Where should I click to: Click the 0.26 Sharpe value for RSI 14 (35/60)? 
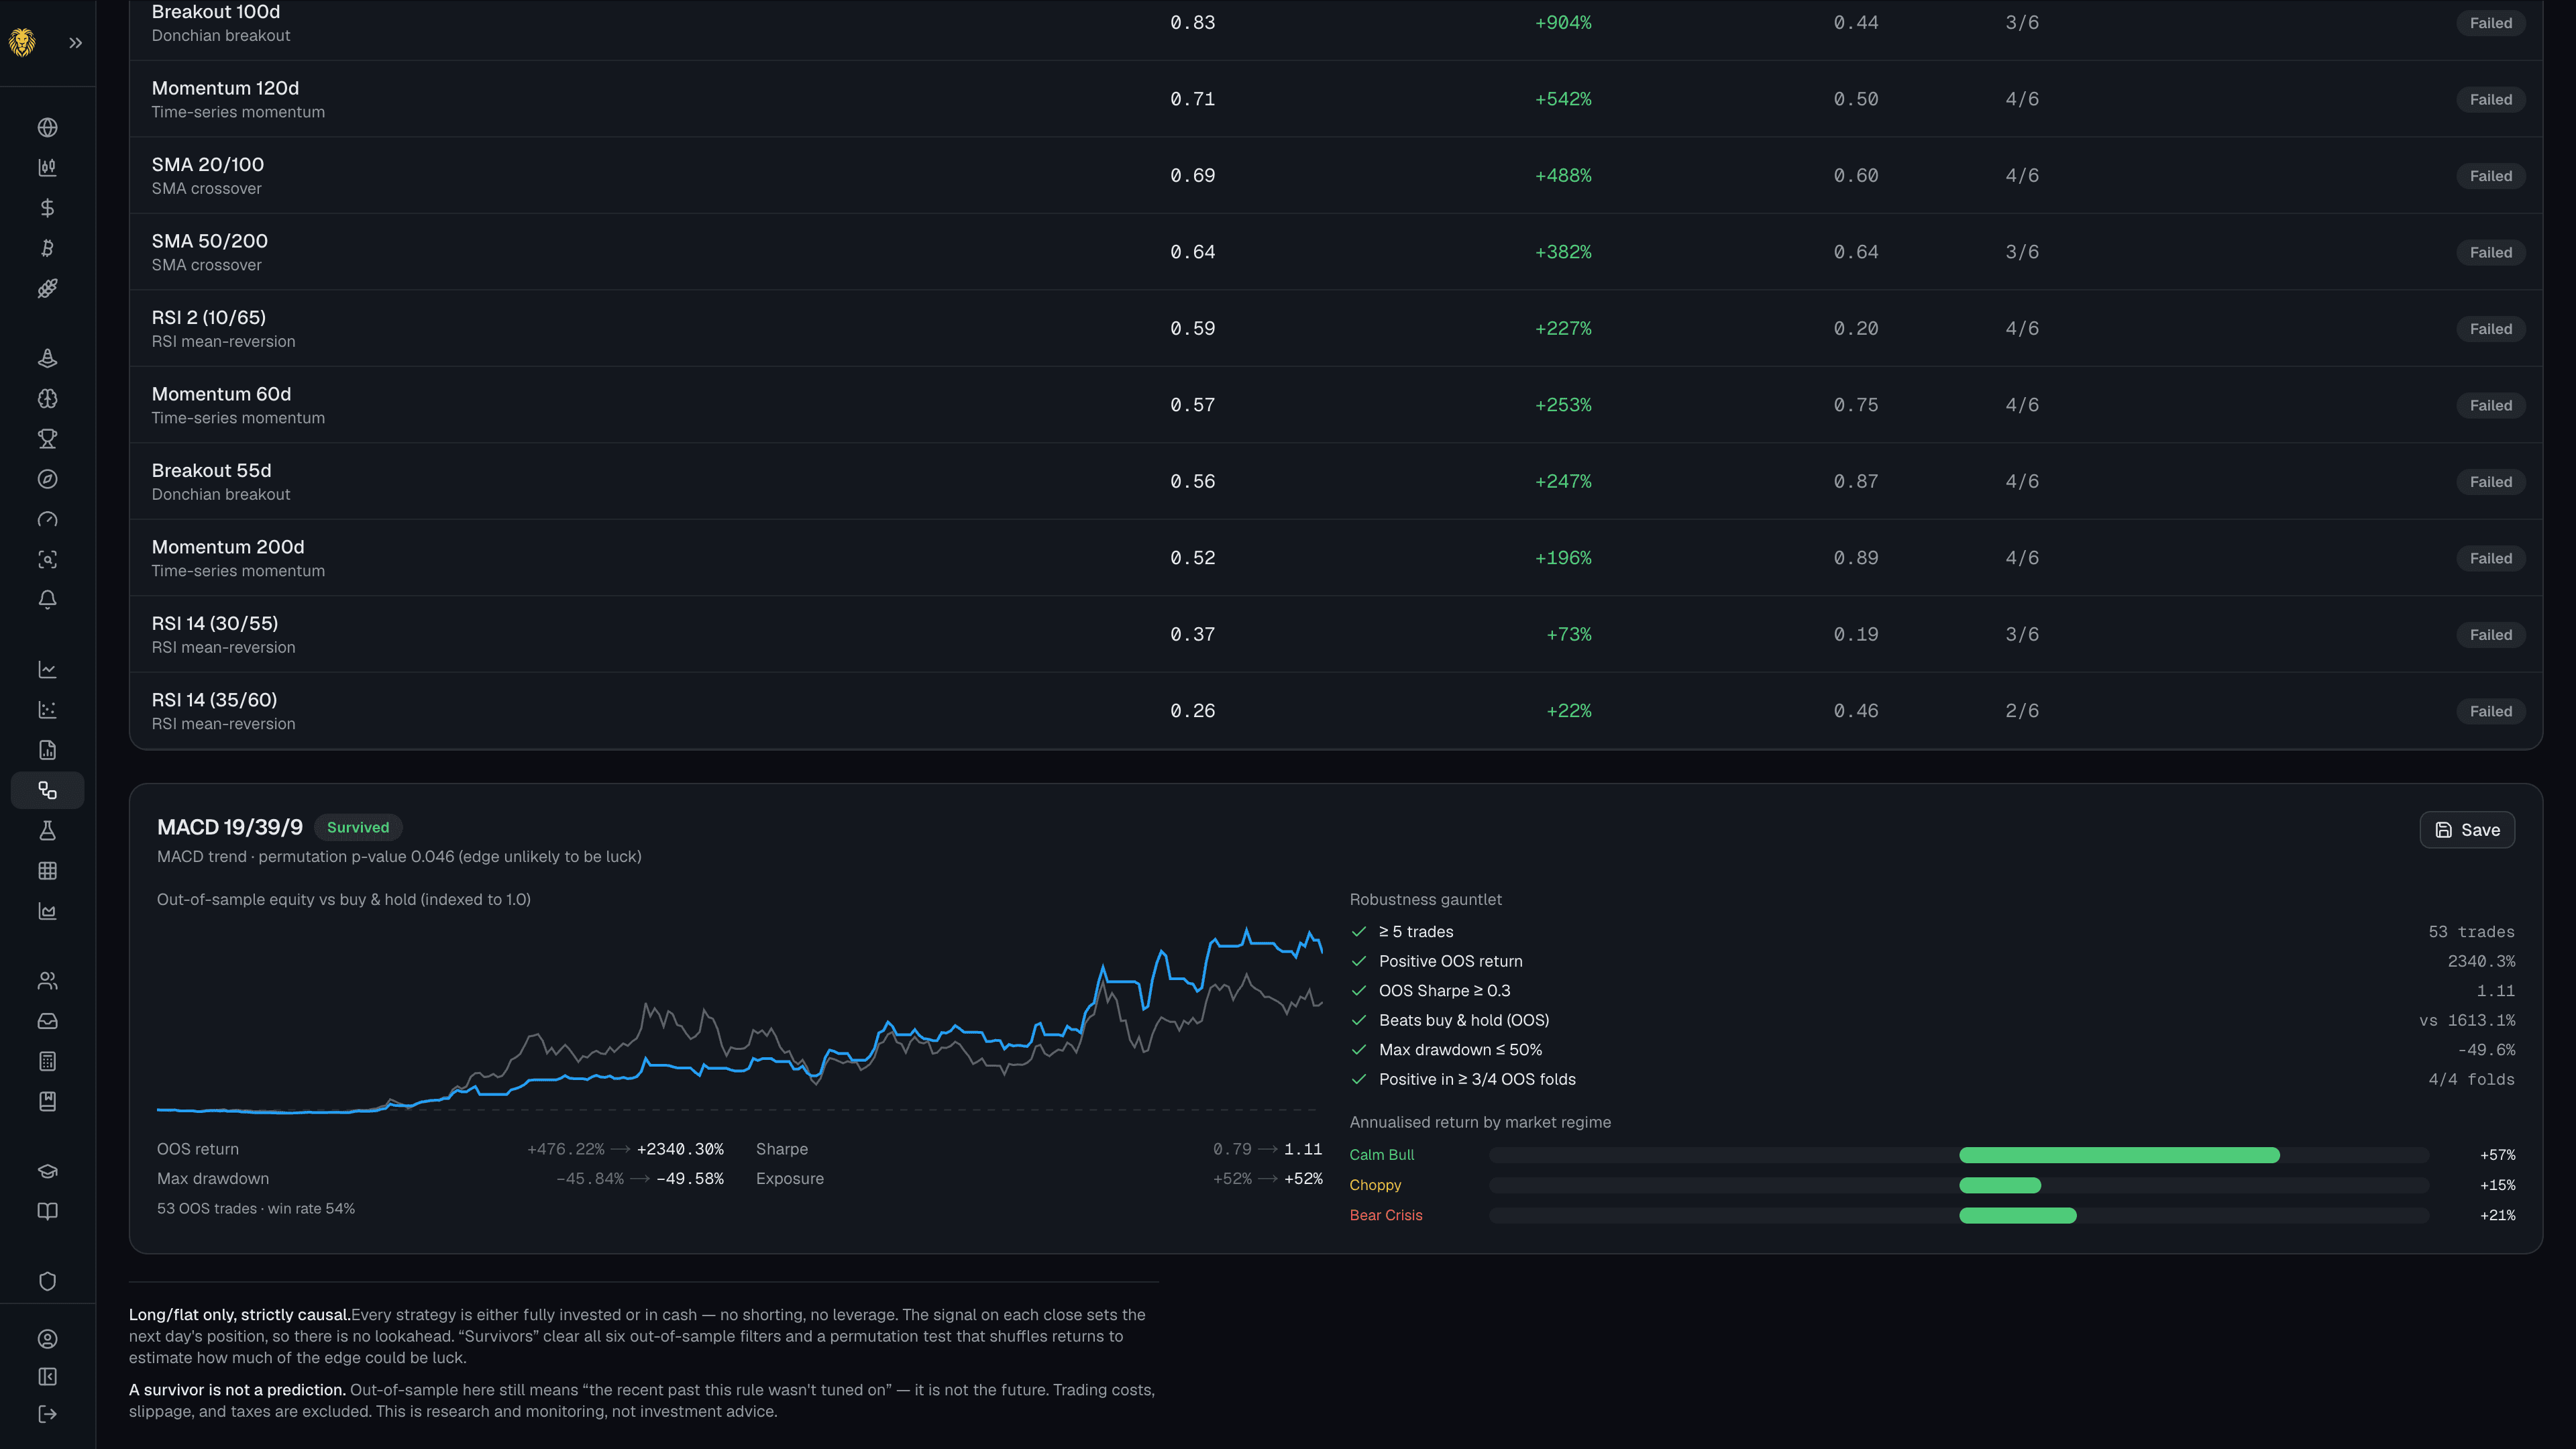[x=1193, y=711]
